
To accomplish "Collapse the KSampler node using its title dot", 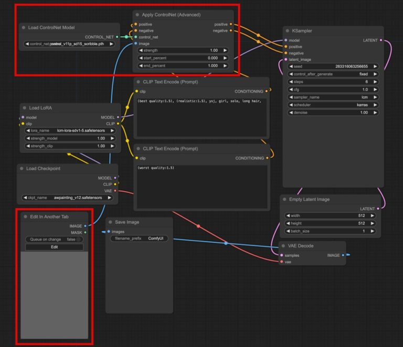I will tap(288, 31).
